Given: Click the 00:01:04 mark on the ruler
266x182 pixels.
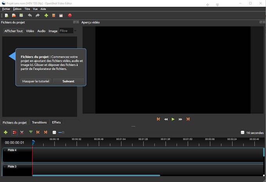Looking at the screenshot, I should point(121,139).
